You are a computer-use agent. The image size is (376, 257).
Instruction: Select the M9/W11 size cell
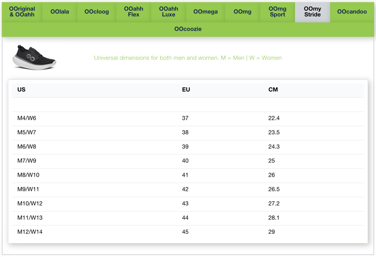point(28,189)
